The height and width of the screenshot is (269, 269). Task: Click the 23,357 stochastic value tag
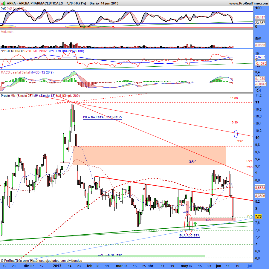click(260, 23)
